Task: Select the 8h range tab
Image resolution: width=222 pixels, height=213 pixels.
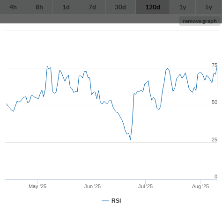Action: (39, 7)
